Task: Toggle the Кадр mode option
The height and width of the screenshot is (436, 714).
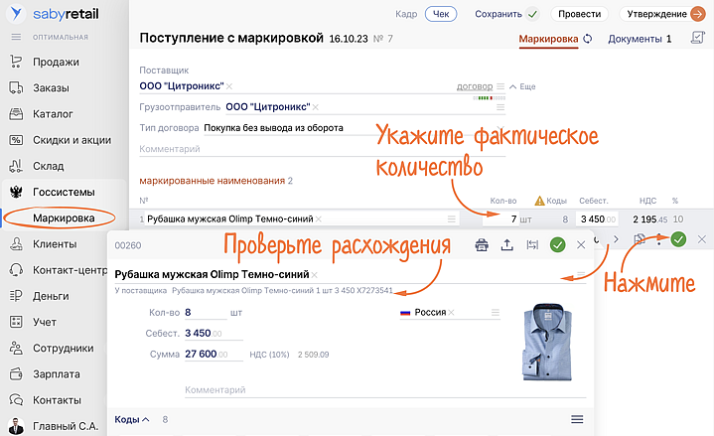Action: (x=407, y=14)
